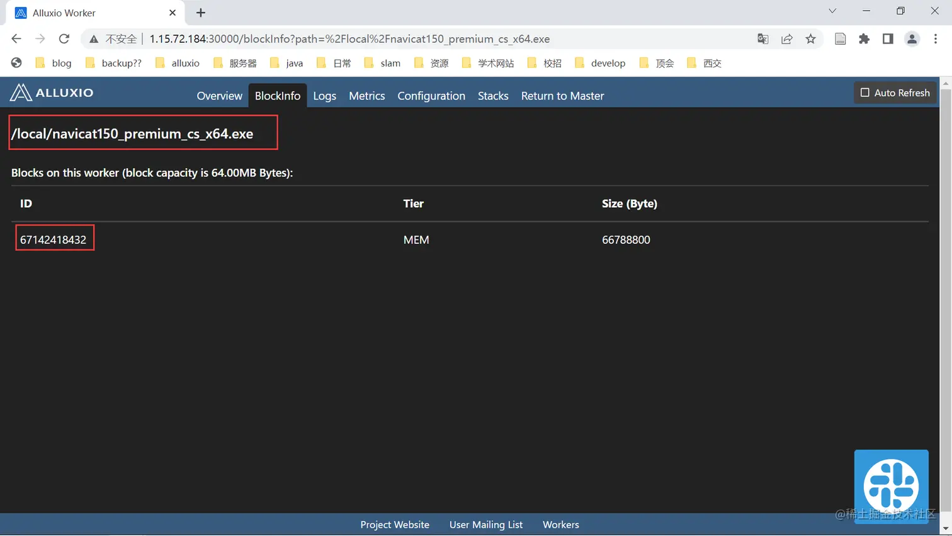Click the share page icon
Screen dimensions: 952x536
[787, 39]
